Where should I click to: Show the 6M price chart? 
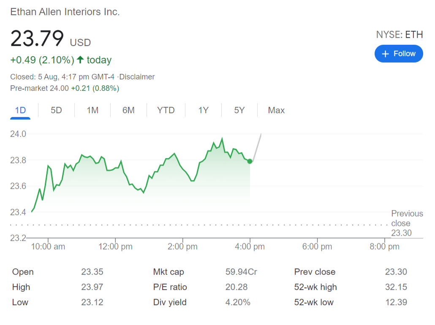pyautogui.click(x=128, y=110)
